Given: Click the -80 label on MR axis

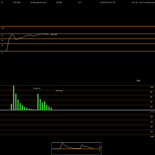Looking at the screenshot, I should (x=151, y=132).
